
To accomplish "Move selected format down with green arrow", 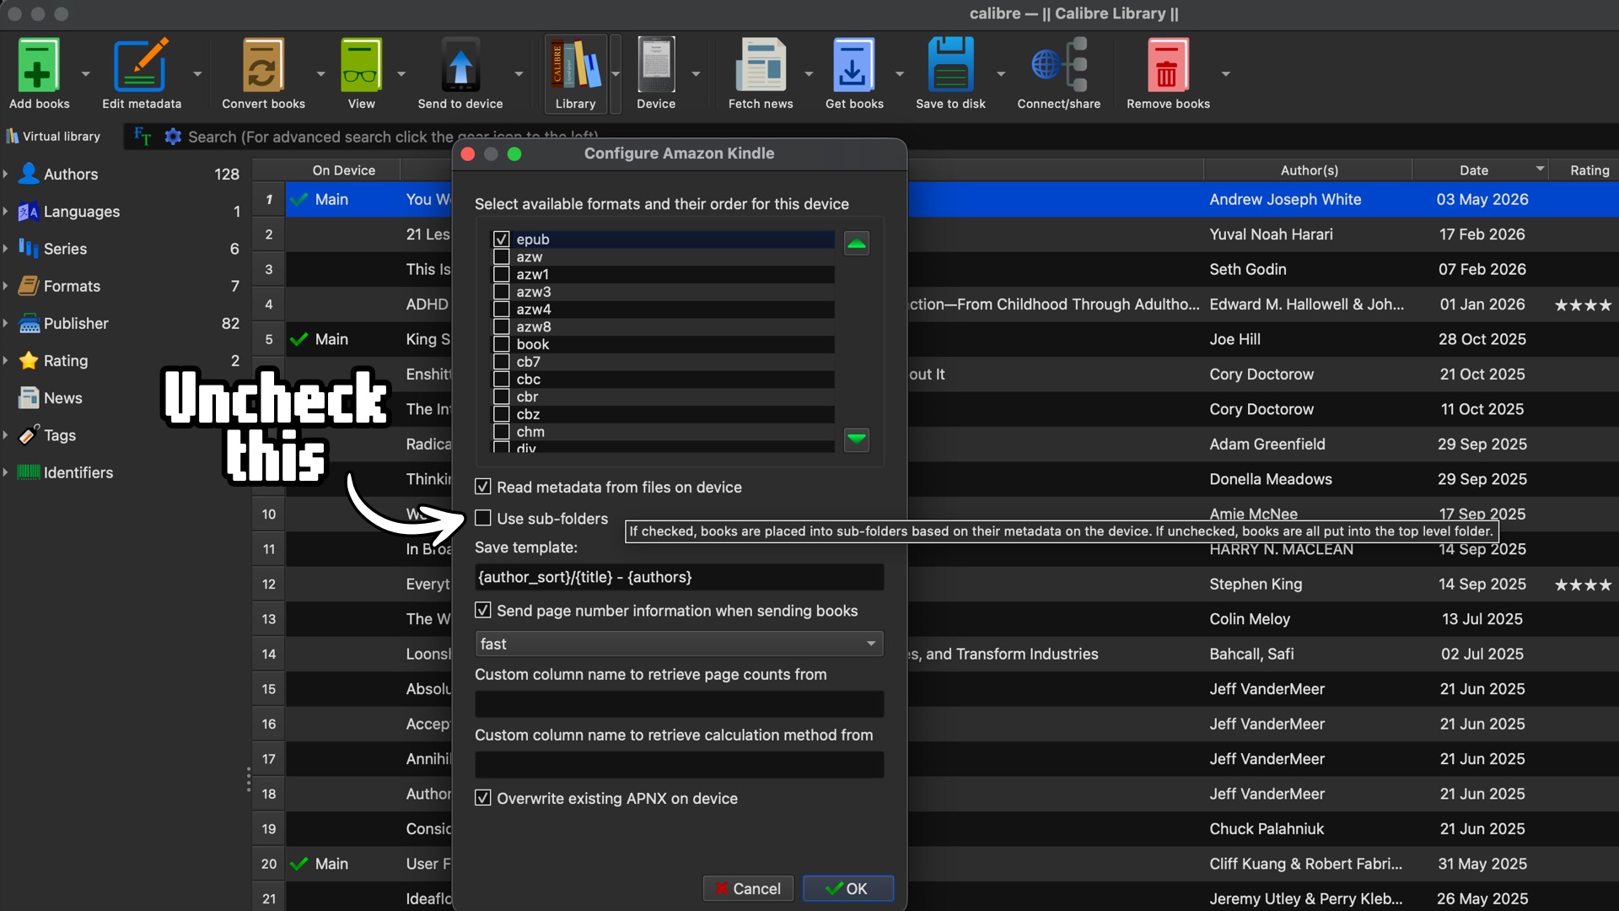I will (857, 439).
